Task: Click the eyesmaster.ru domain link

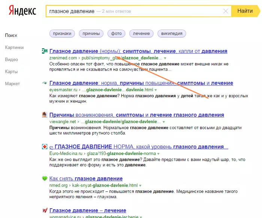Action: pyautogui.click(x=63, y=90)
